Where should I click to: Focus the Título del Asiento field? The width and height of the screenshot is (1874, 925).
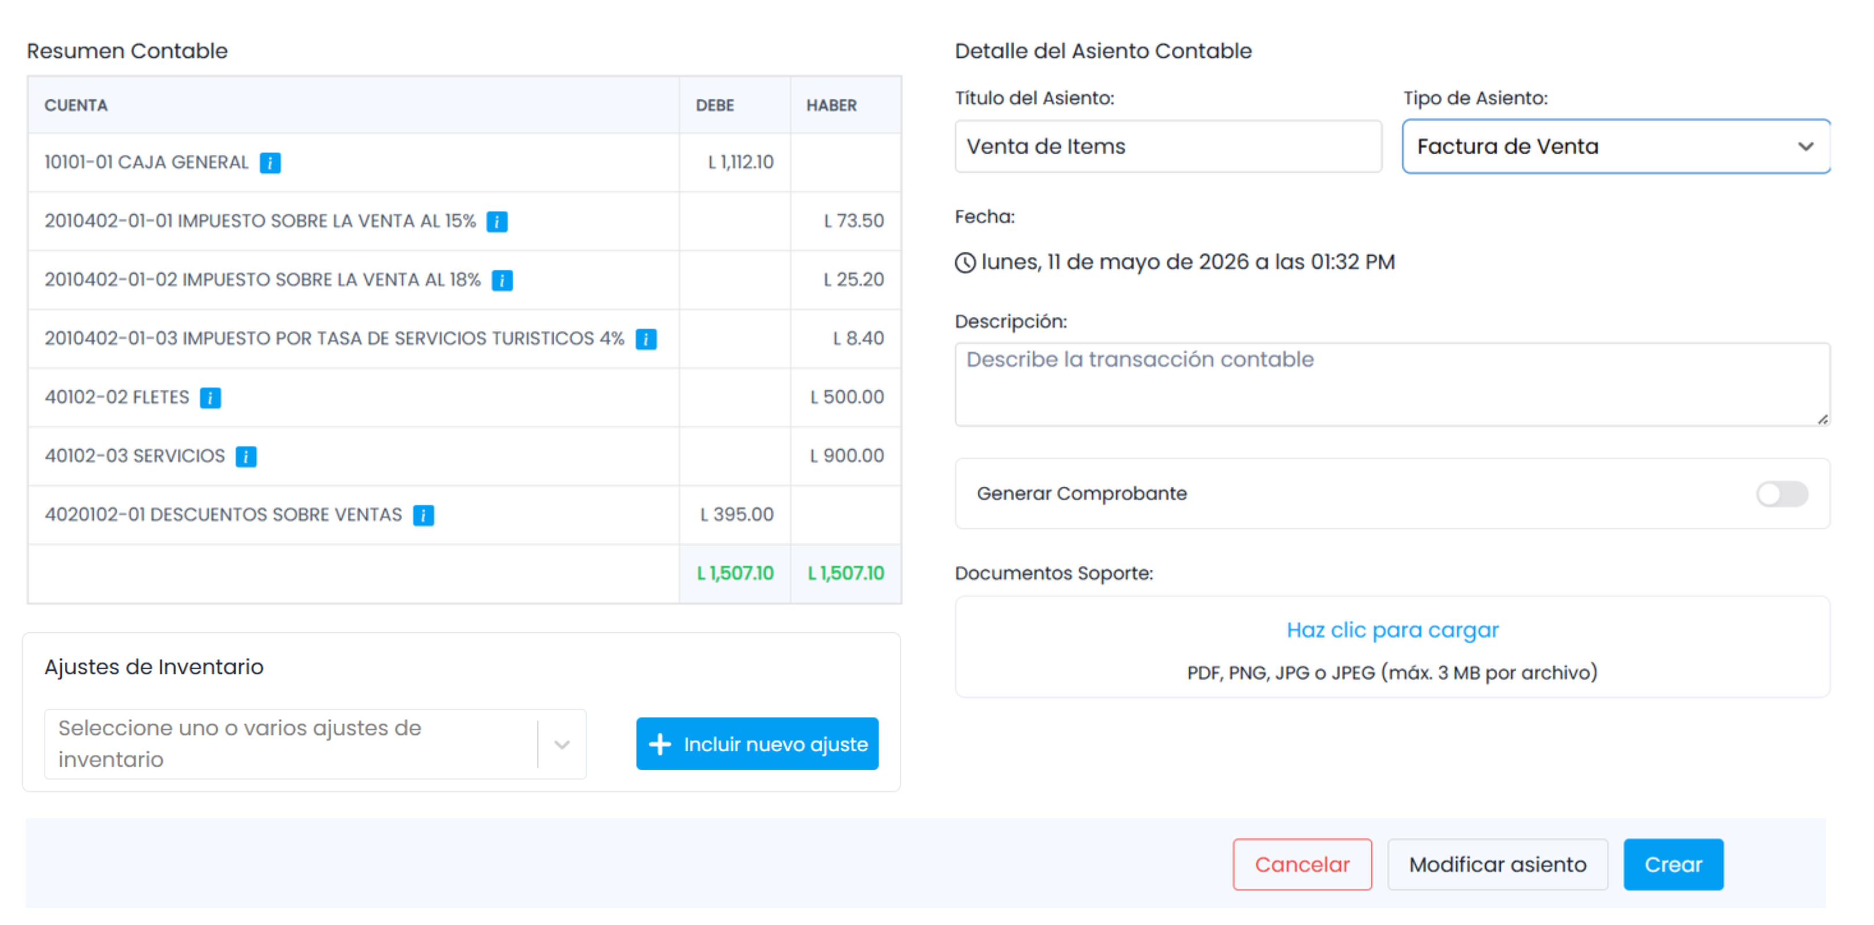(1168, 147)
